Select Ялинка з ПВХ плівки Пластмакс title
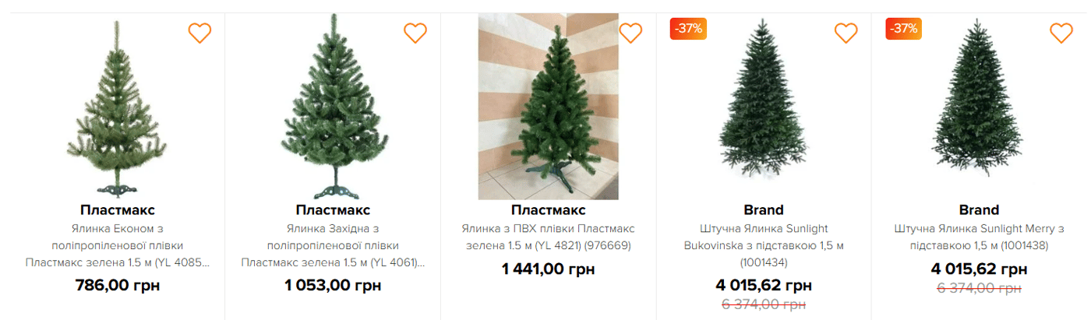This screenshot has height=320, width=1091. click(x=548, y=237)
